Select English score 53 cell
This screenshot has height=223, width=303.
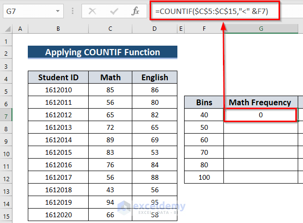[x=154, y=152]
